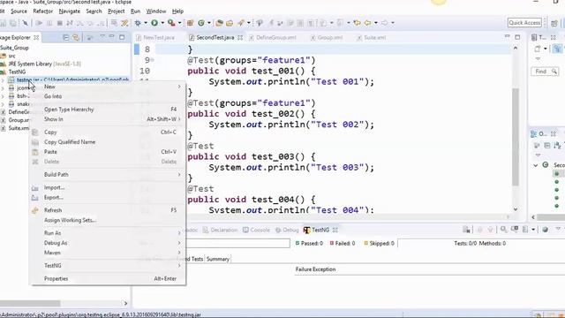This screenshot has width=565, height=318.
Task: Open the Open Perspective icon
Action: tap(554, 23)
